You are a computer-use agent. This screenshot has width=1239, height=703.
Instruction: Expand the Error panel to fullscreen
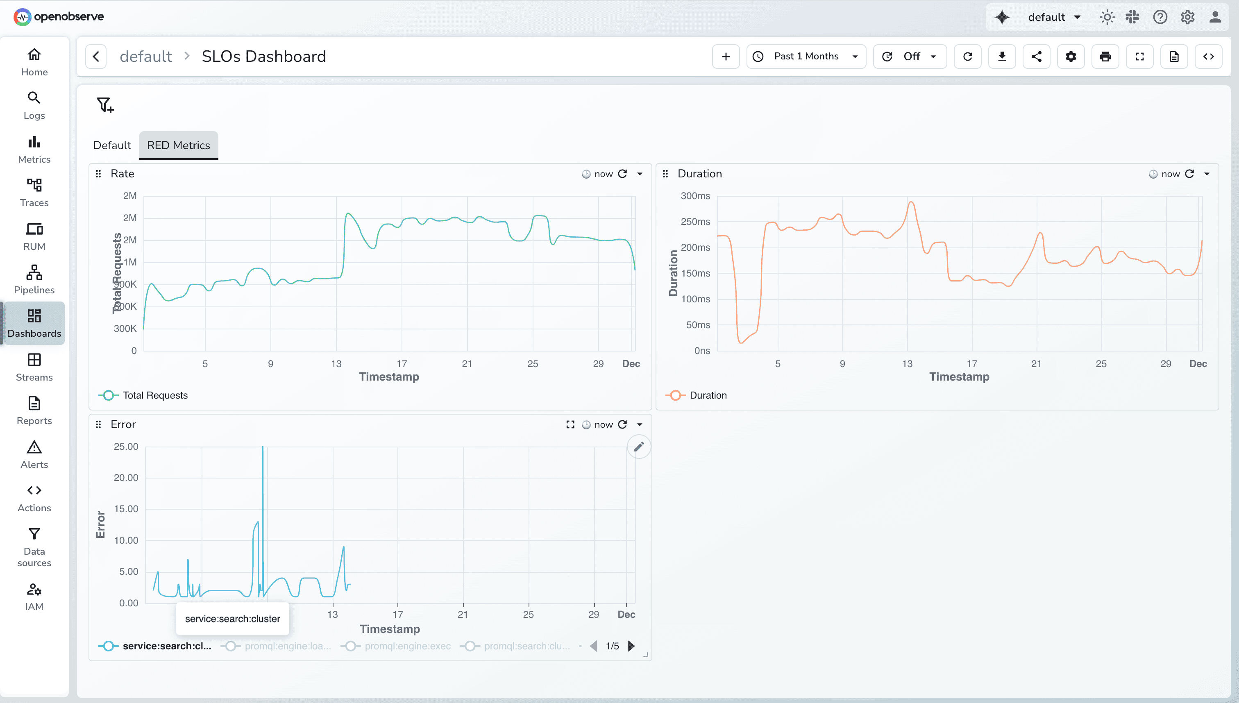tap(570, 424)
